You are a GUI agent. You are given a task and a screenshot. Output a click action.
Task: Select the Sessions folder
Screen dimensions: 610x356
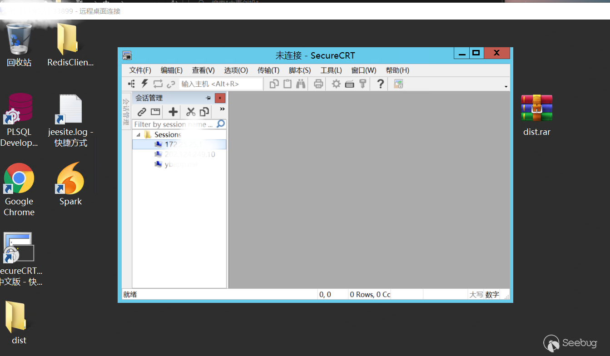[x=168, y=134]
